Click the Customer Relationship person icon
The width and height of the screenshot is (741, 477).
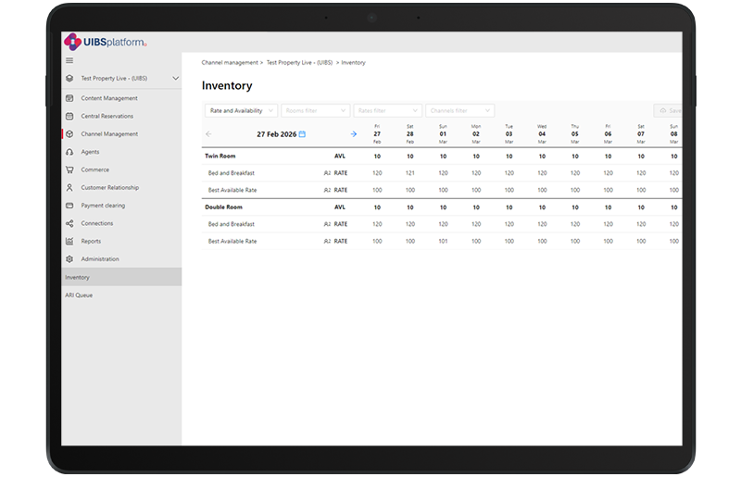click(69, 188)
